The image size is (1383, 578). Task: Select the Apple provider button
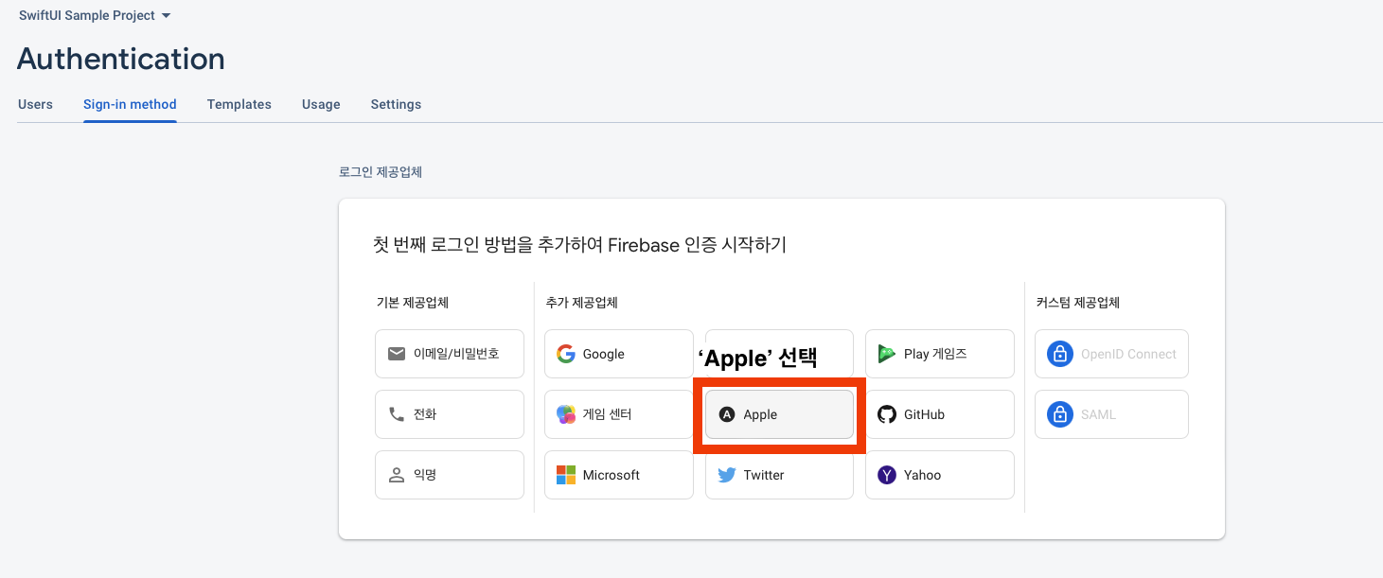click(779, 414)
